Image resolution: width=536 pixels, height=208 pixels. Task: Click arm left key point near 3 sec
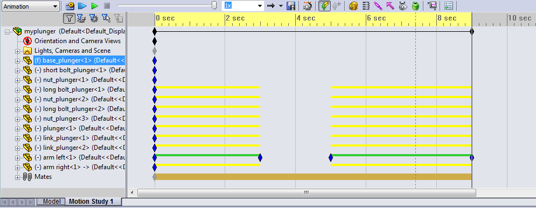[x=260, y=158]
